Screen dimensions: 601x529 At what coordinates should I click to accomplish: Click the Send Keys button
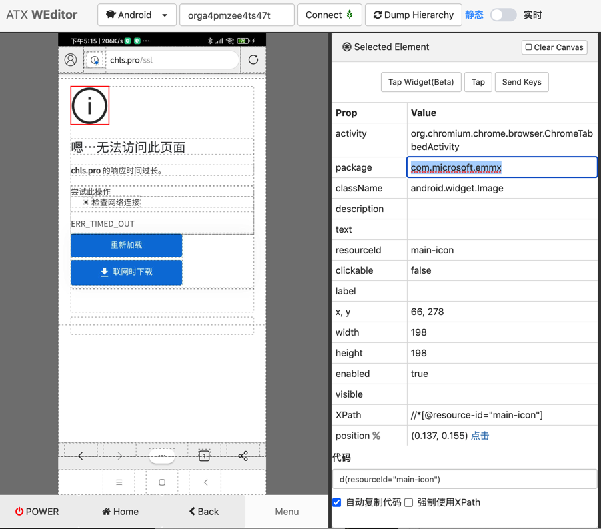pyautogui.click(x=522, y=82)
